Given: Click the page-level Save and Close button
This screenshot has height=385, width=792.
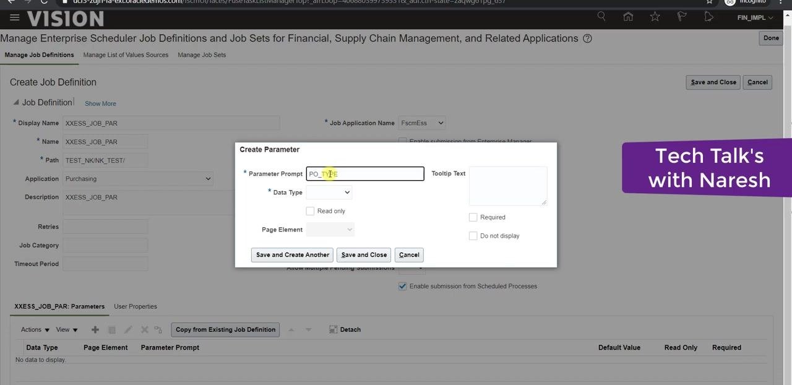Looking at the screenshot, I should [x=713, y=82].
